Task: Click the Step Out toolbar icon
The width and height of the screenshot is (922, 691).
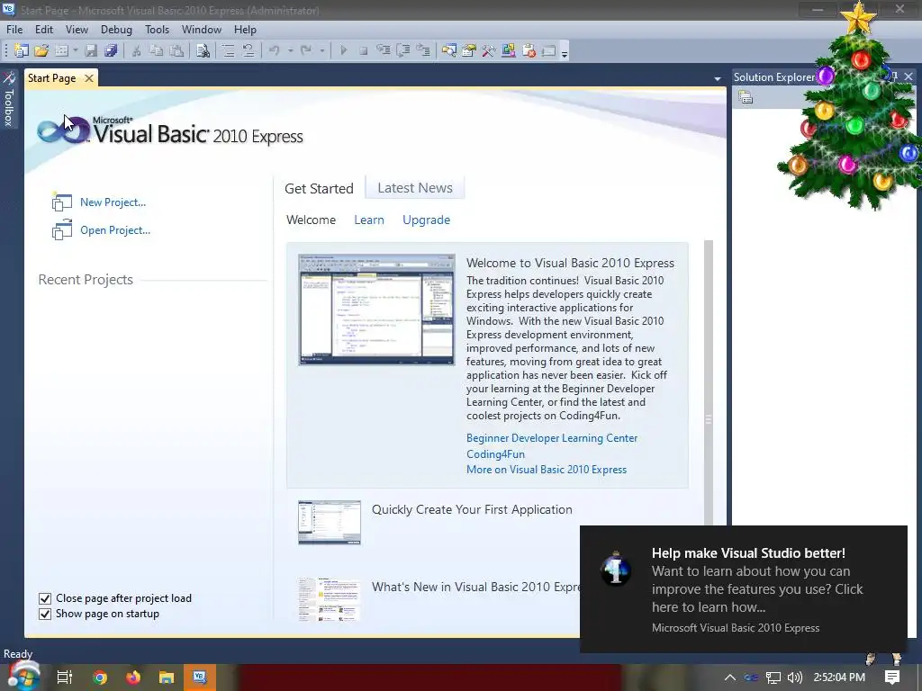Action: [x=423, y=51]
